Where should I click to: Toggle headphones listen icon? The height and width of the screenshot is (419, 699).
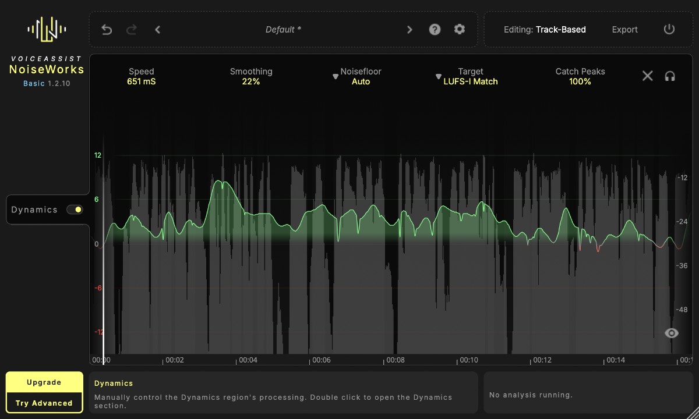pos(670,76)
